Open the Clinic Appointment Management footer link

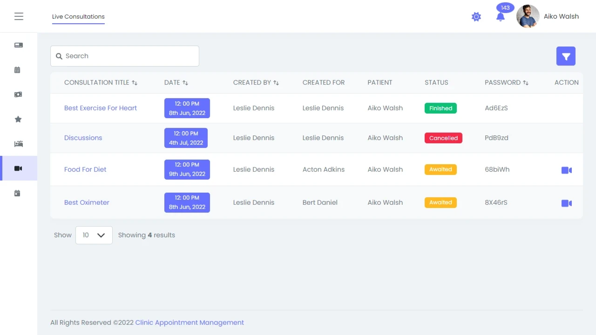click(x=190, y=322)
